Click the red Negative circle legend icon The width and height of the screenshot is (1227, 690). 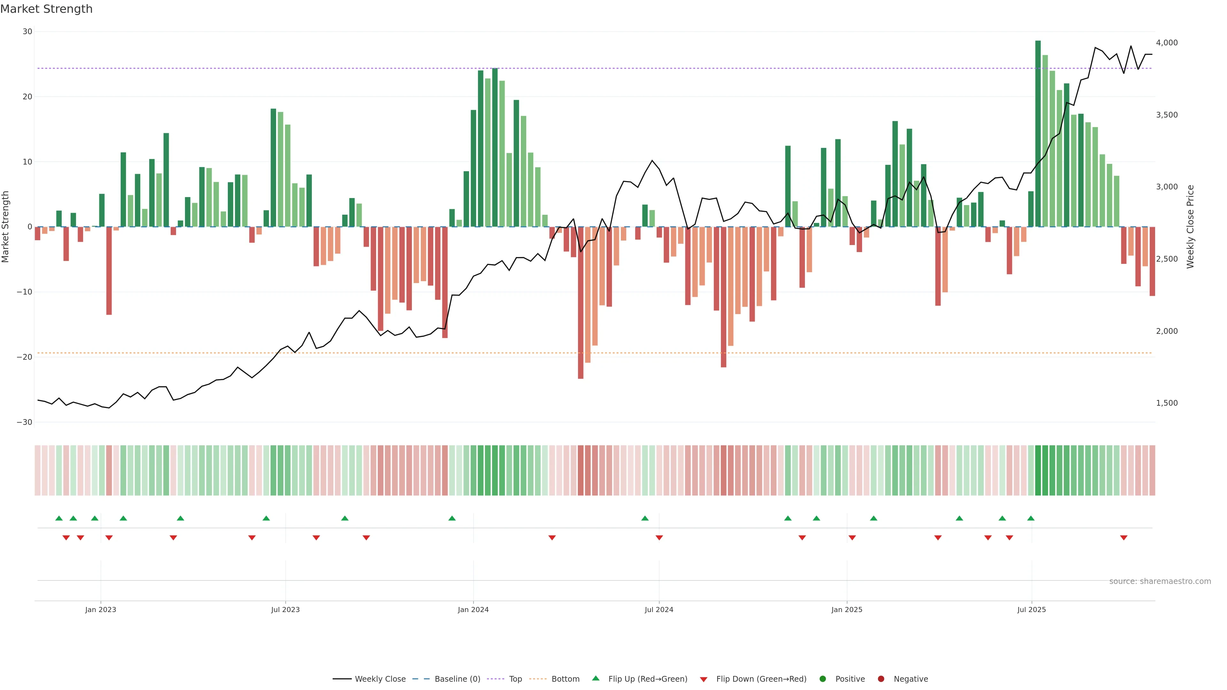click(881, 679)
